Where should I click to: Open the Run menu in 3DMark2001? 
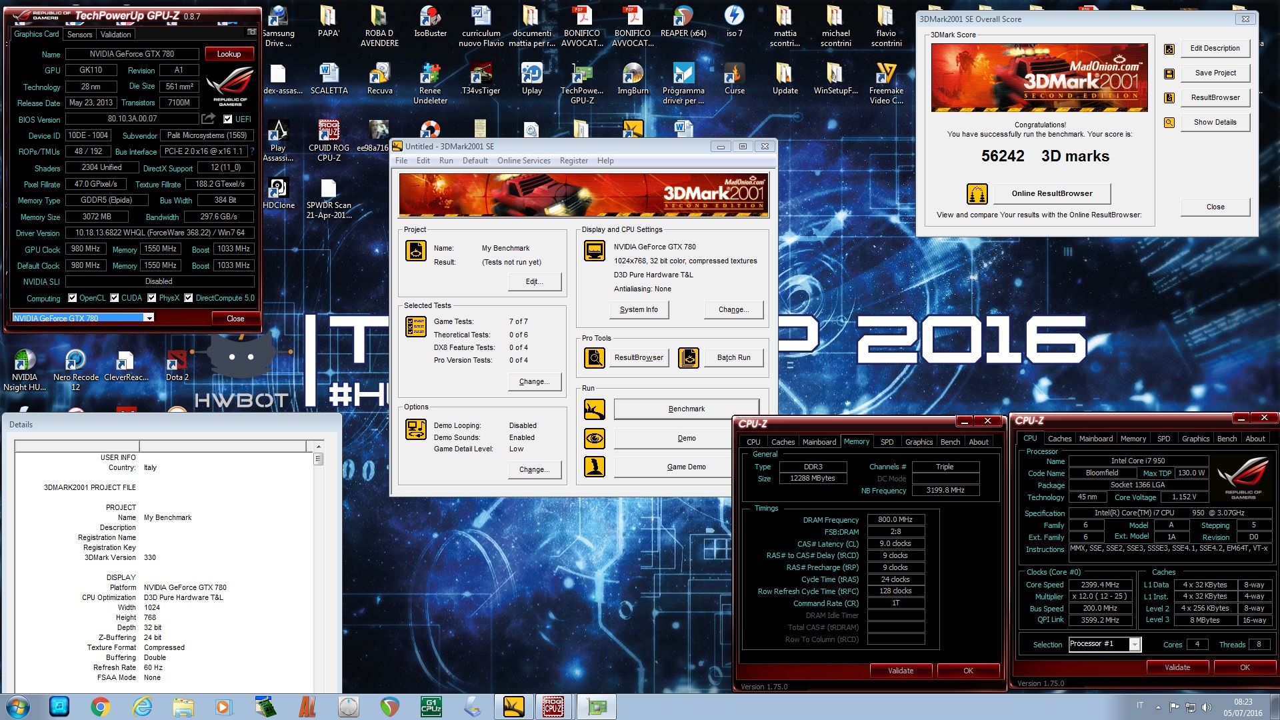446,161
